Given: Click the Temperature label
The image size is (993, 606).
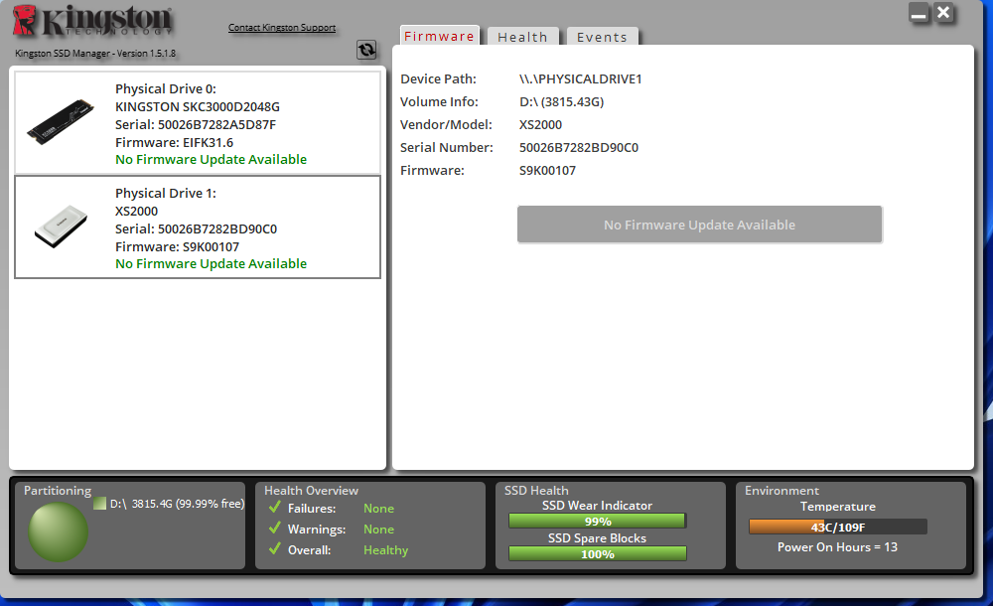Looking at the screenshot, I should click(x=838, y=507).
